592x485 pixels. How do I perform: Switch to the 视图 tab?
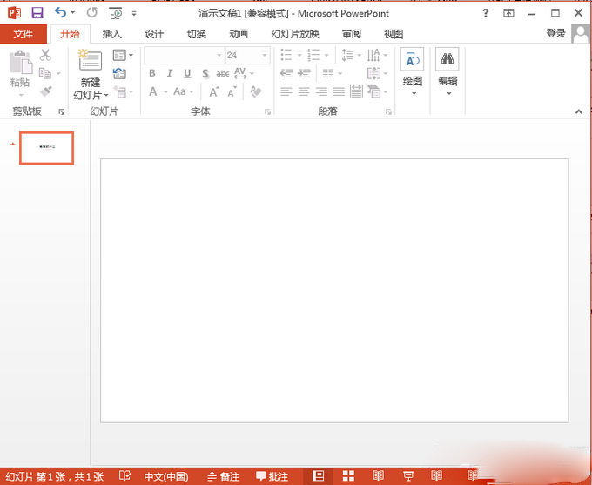coord(394,34)
